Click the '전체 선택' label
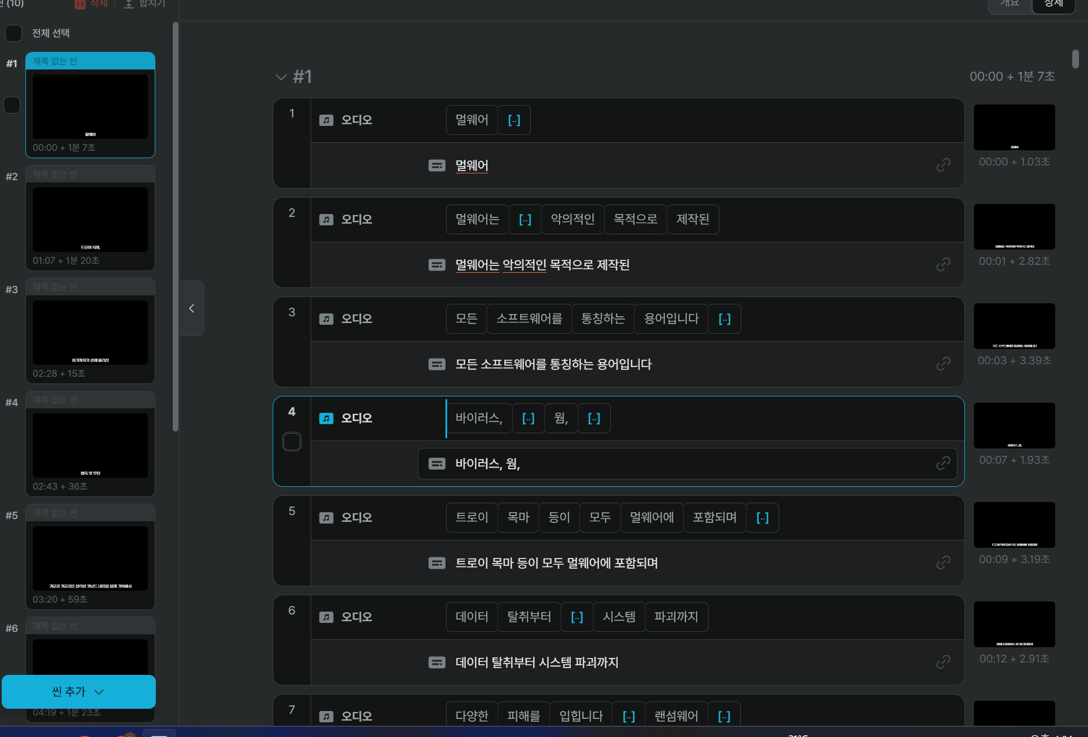Viewport: 1088px width, 737px height. pyautogui.click(x=51, y=33)
